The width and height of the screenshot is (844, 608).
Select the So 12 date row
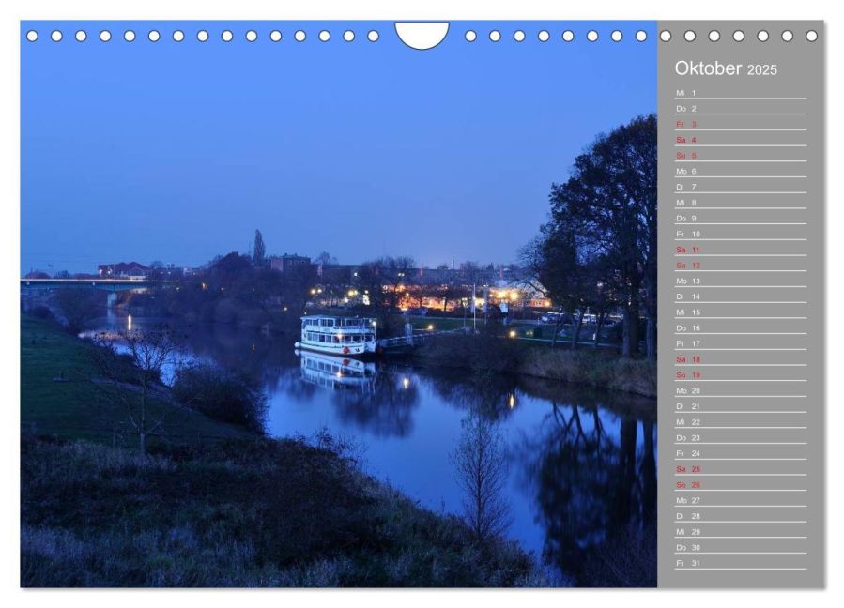(x=739, y=266)
